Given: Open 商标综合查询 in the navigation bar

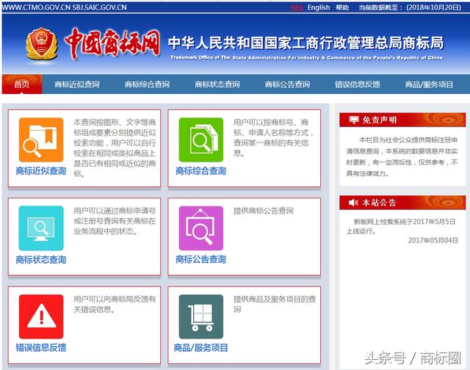Looking at the screenshot, I should coord(147,84).
